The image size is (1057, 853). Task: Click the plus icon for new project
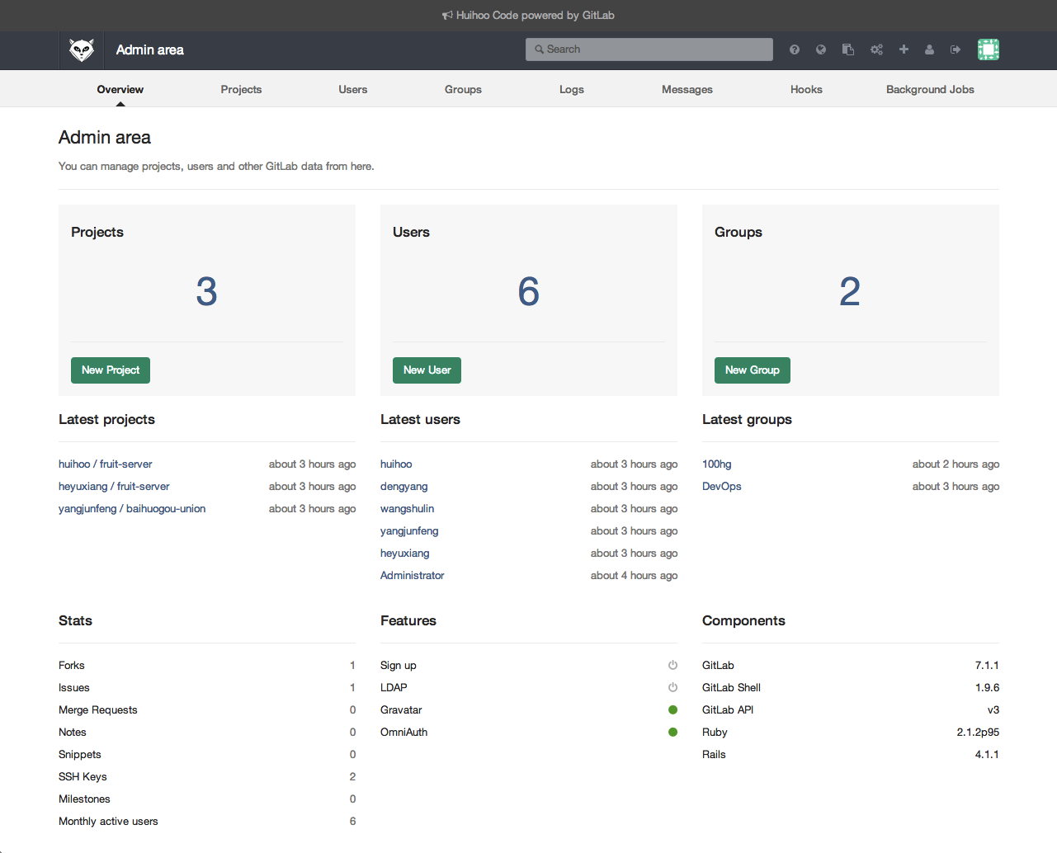click(x=904, y=49)
